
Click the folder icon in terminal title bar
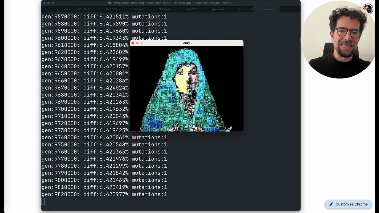(x=110, y=3)
